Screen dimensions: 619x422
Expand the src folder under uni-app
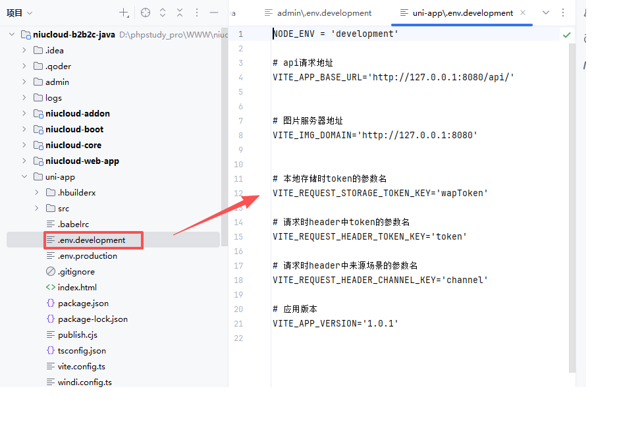tap(37, 208)
